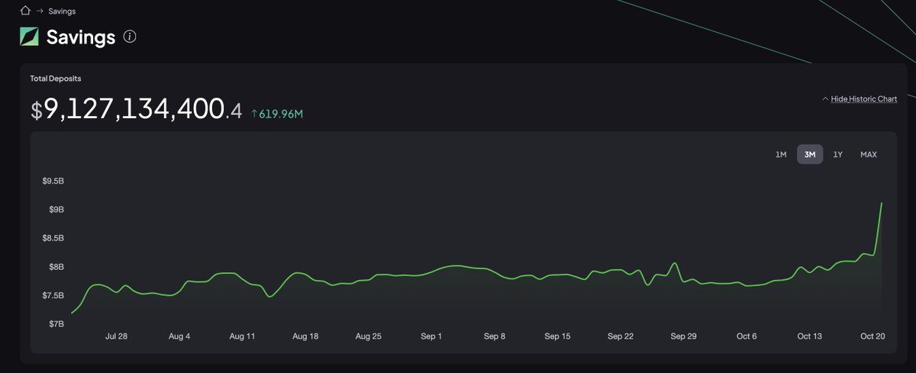Click the chart line peak near Oct 20
This screenshot has height=373, width=916.
(x=882, y=204)
